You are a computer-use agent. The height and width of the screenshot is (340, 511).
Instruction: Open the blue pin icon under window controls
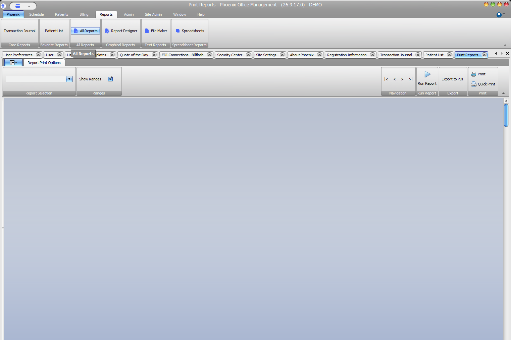[499, 15]
